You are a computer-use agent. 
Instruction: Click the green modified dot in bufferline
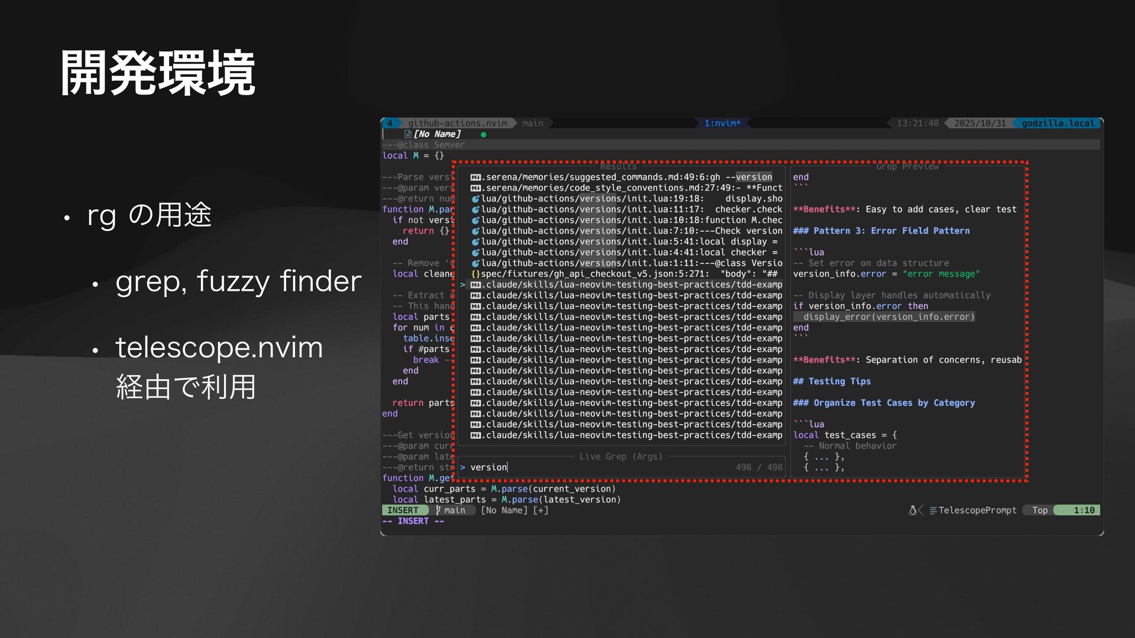pyautogui.click(x=484, y=135)
